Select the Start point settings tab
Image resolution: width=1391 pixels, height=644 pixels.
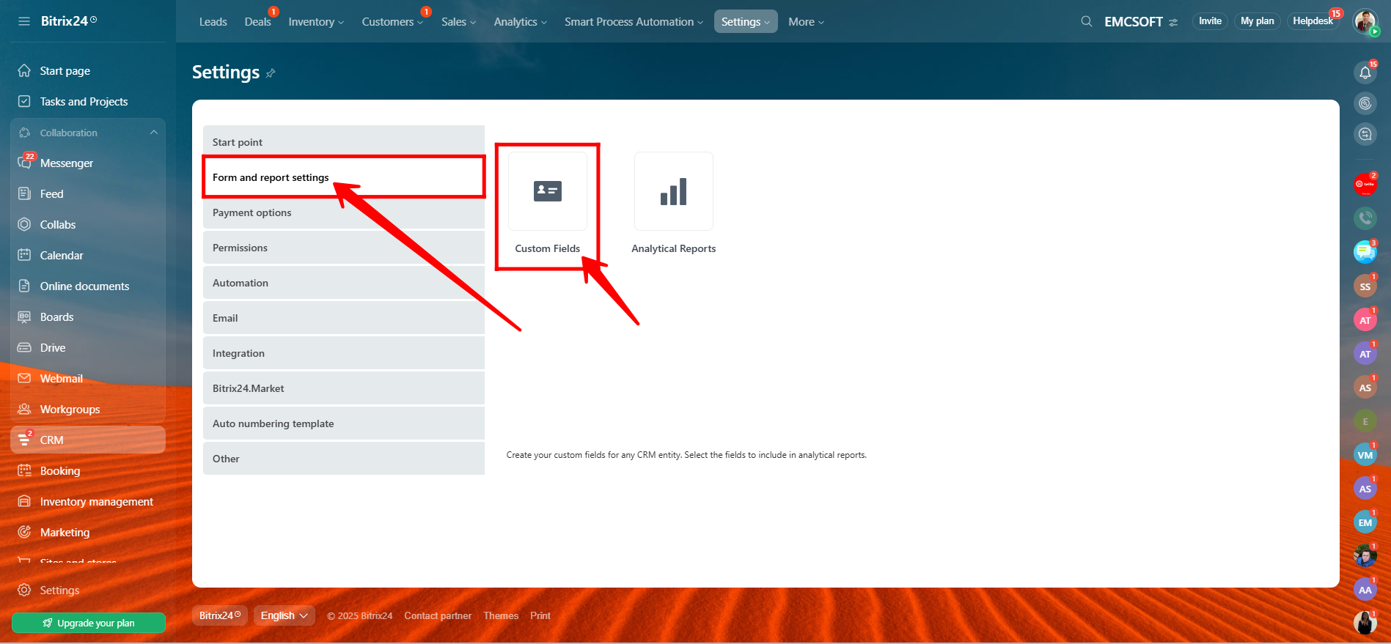point(344,141)
